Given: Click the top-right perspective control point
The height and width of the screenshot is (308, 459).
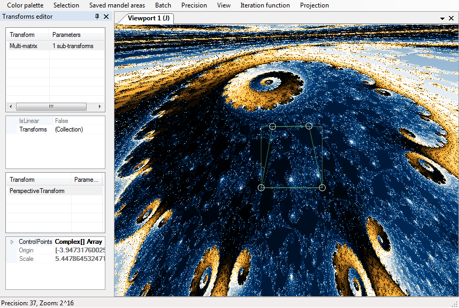Looking at the screenshot, I should tap(309, 126).
